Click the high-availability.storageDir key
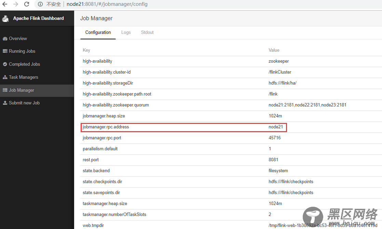382x229 pixels. pyautogui.click(x=108, y=83)
